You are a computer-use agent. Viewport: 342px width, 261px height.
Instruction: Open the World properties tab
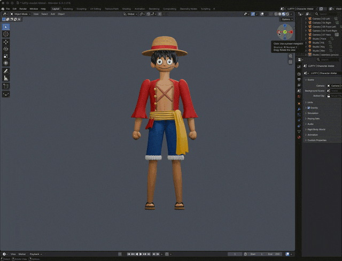pos(299,96)
